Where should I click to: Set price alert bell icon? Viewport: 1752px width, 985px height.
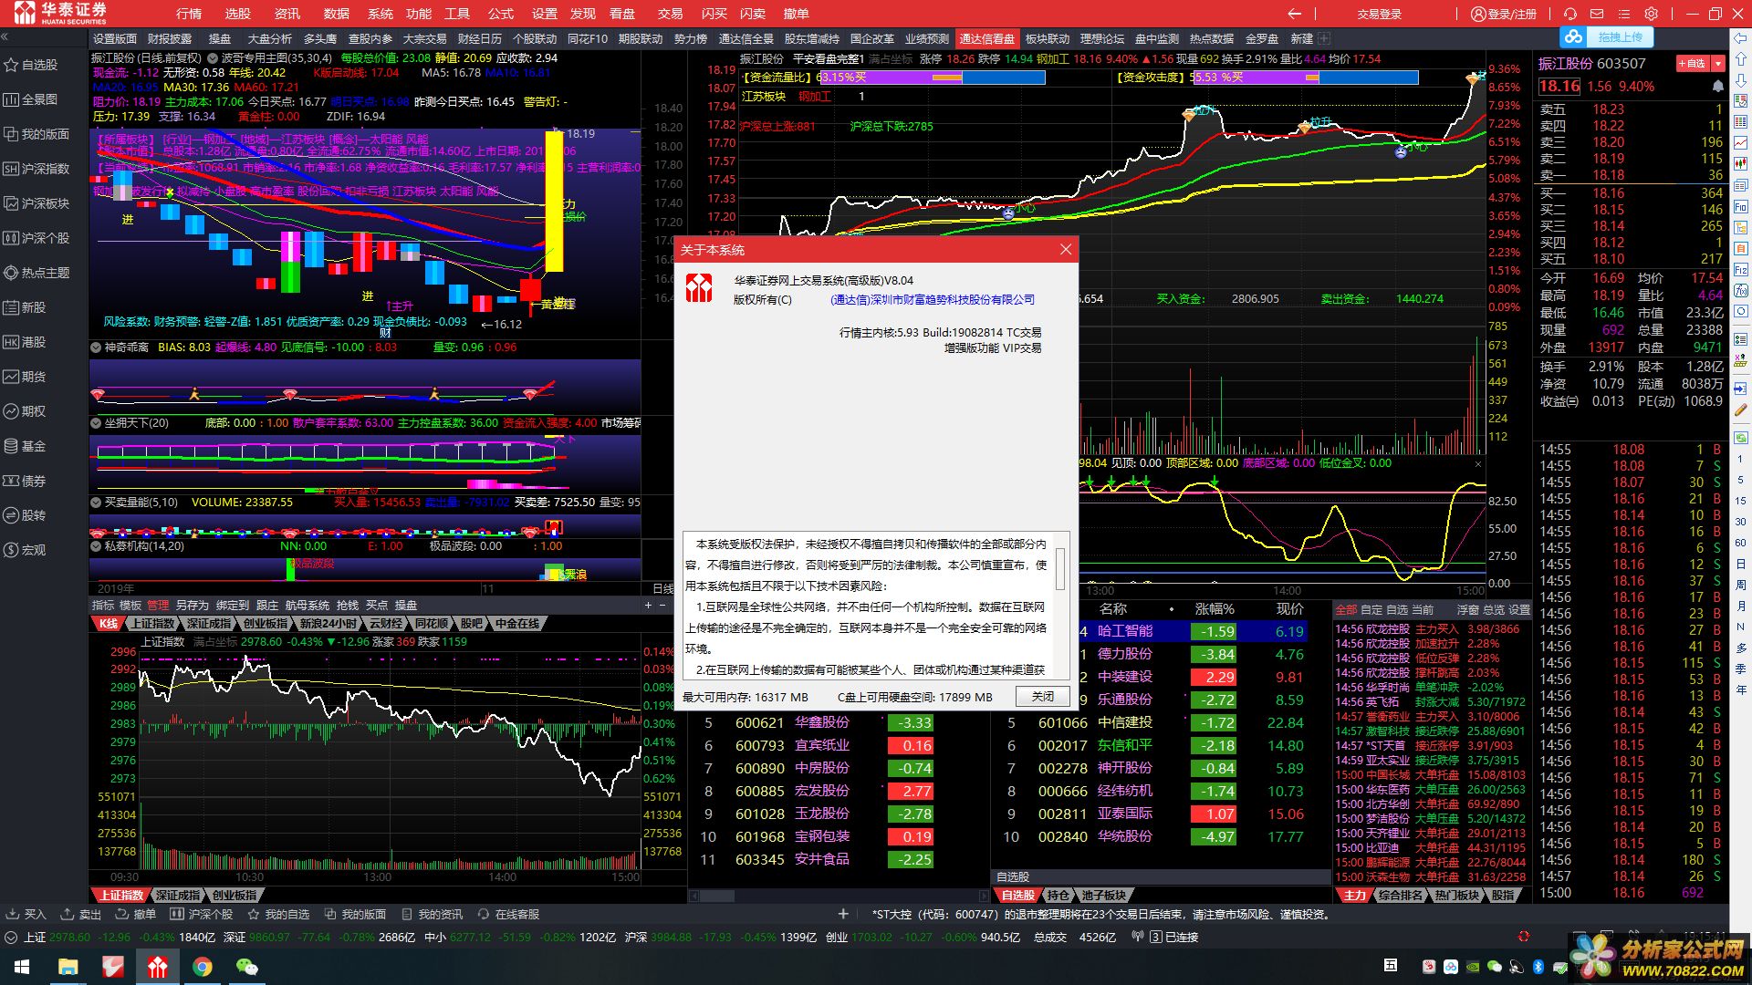pos(1717,86)
